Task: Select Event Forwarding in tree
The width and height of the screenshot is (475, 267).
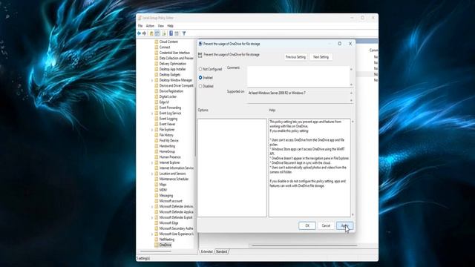Action: click(x=170, y=108)
